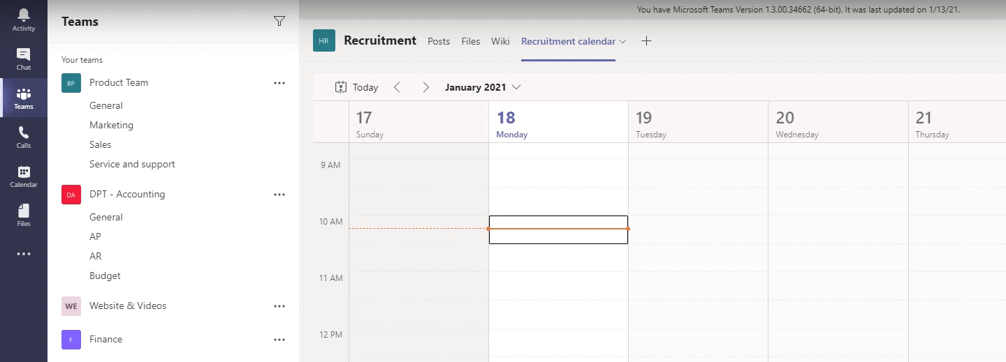Image resolution: width=1006 pixels, height=362 pixels.
Task: Go to next week arrow
Action: (425, 87)
